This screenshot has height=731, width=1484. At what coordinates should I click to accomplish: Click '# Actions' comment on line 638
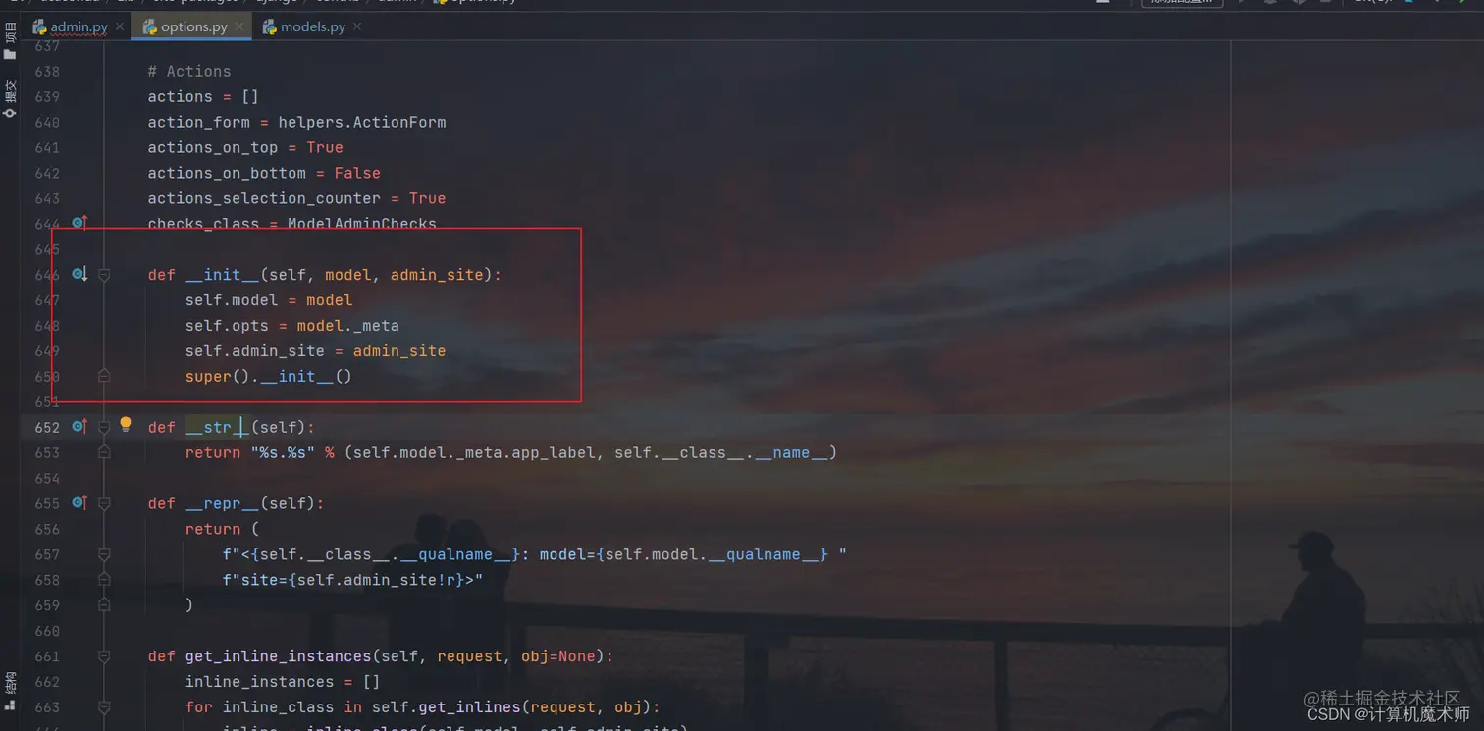(189, 71)
